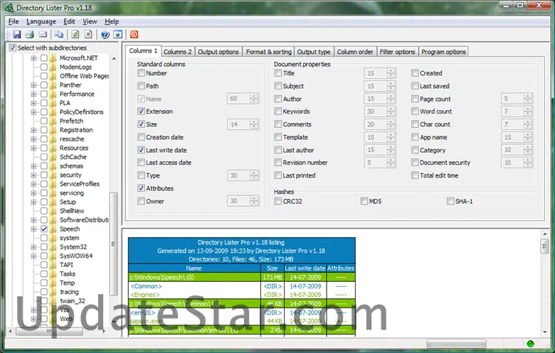Click the folder icon beside ModemLogs

(x=53, y=67)
